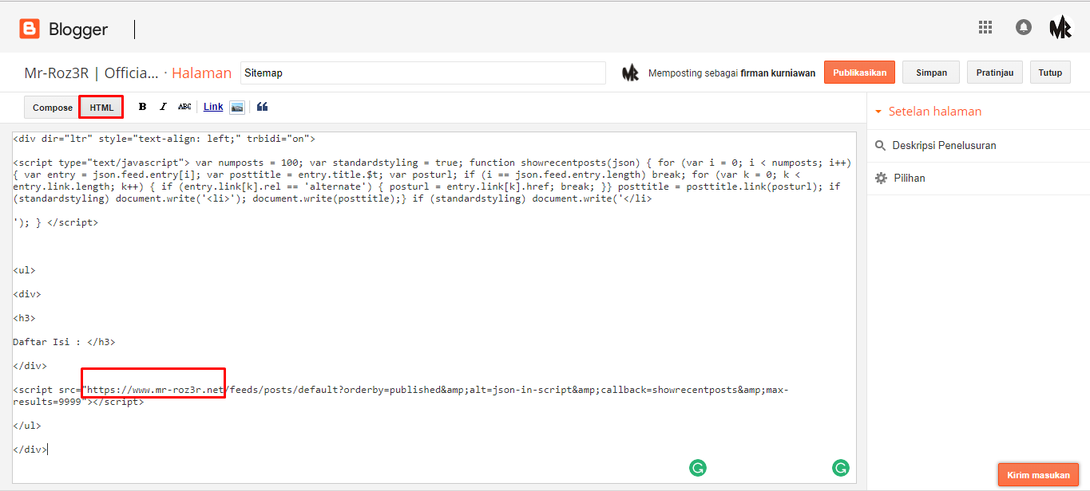Screen dimensions: 1090x491
Task: Publish the page with Publikasikan
Action: coord(859,72)
